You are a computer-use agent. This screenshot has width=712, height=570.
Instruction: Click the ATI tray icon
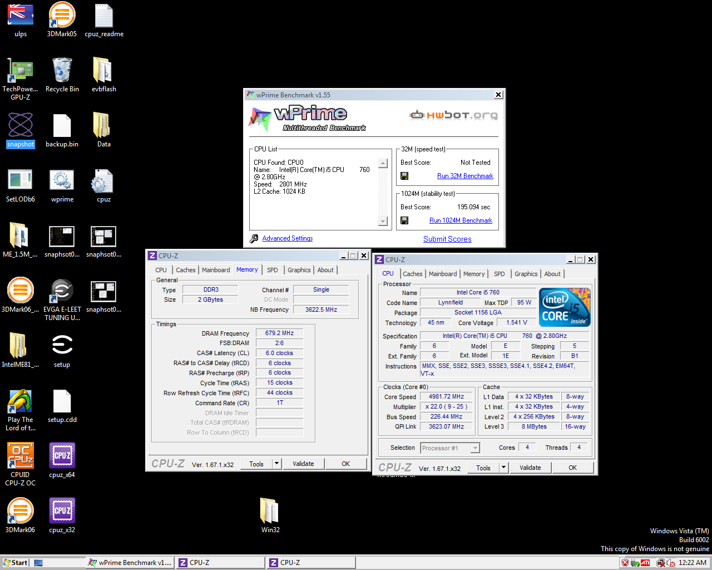pos(645,563)
